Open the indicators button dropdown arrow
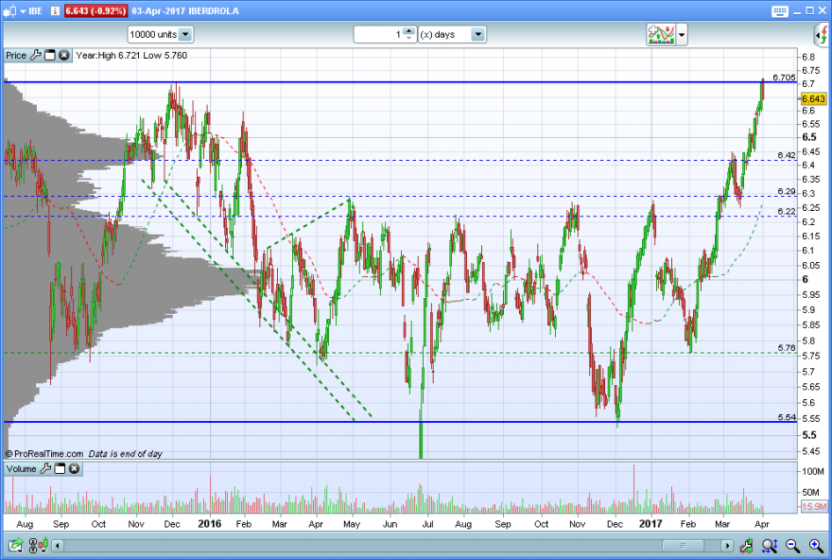The width and height of the screenshot is (832, 560). (x=682, y=35)
